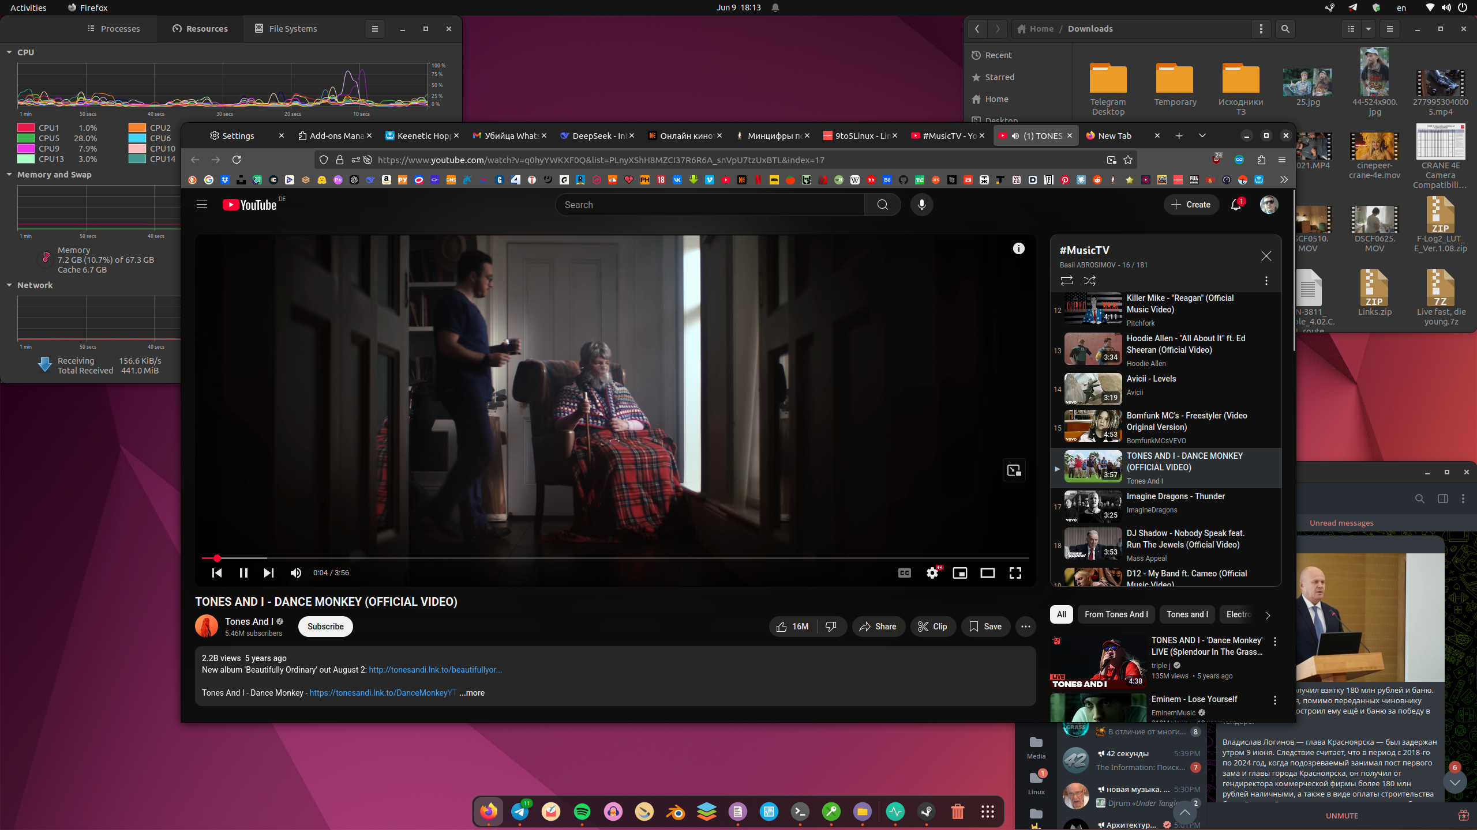
Task: Open Telegram from the dock
Action: click(x=520, y=812)
